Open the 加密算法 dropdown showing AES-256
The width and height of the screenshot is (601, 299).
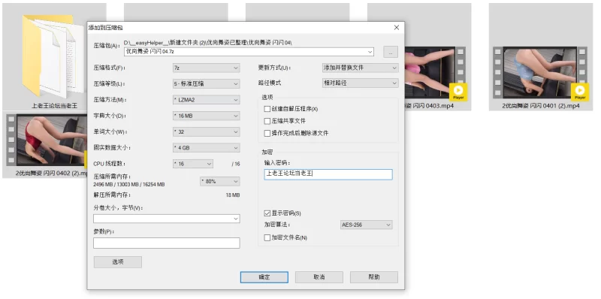coord(366,225)
